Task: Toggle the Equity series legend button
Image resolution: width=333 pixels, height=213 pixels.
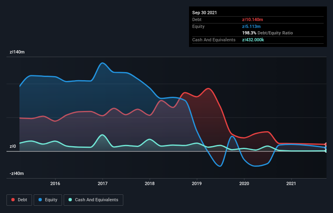Action: [x=48, y=200]
